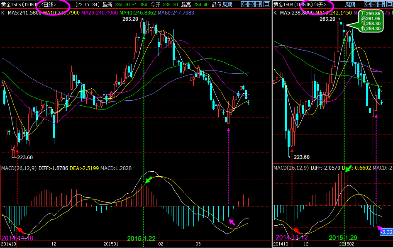The height and width of the screenshot is (248, 393).
Task: Click right arrow icon in 3-day chart header
Action: tap(373, 4)
